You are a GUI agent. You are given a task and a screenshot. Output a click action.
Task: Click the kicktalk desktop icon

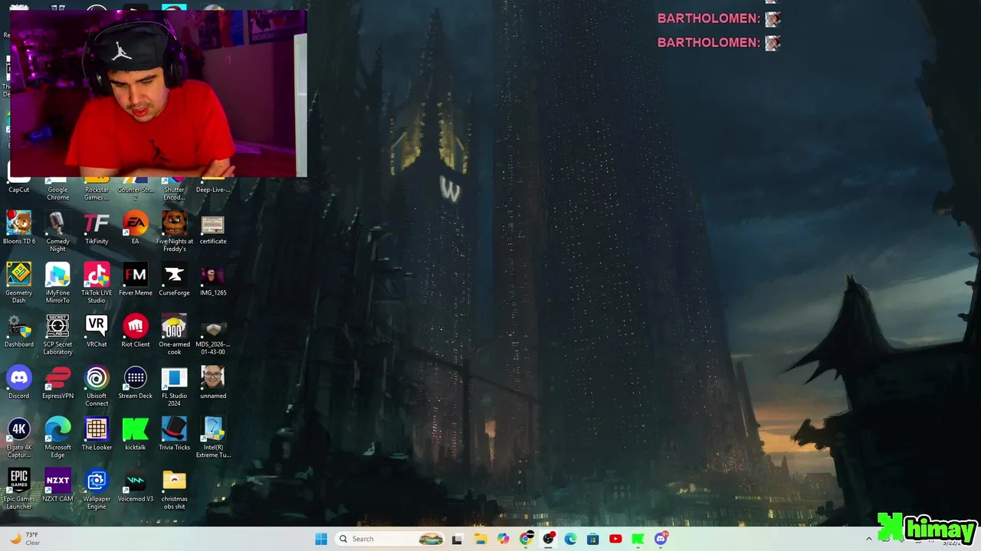(x=136, y=434)
